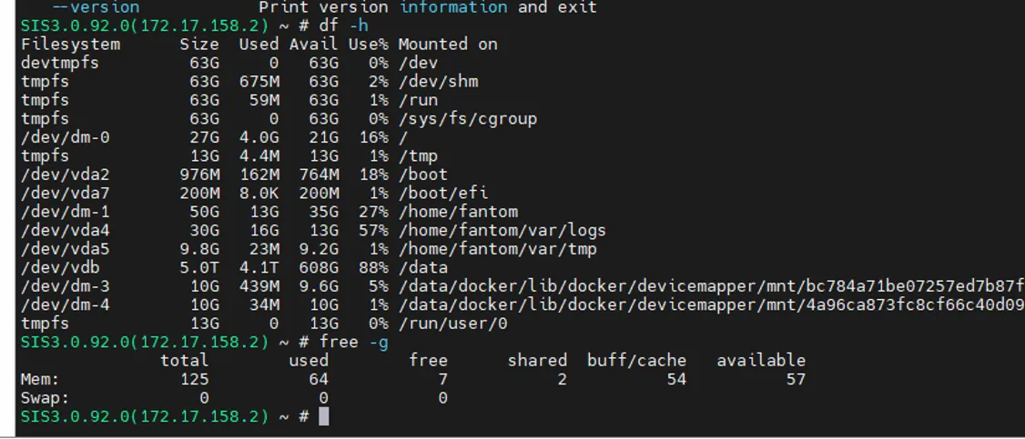This screenshot has width=1025, height=439.
Task: Click the "available" header in free output
Action: (x=760, y=360)
